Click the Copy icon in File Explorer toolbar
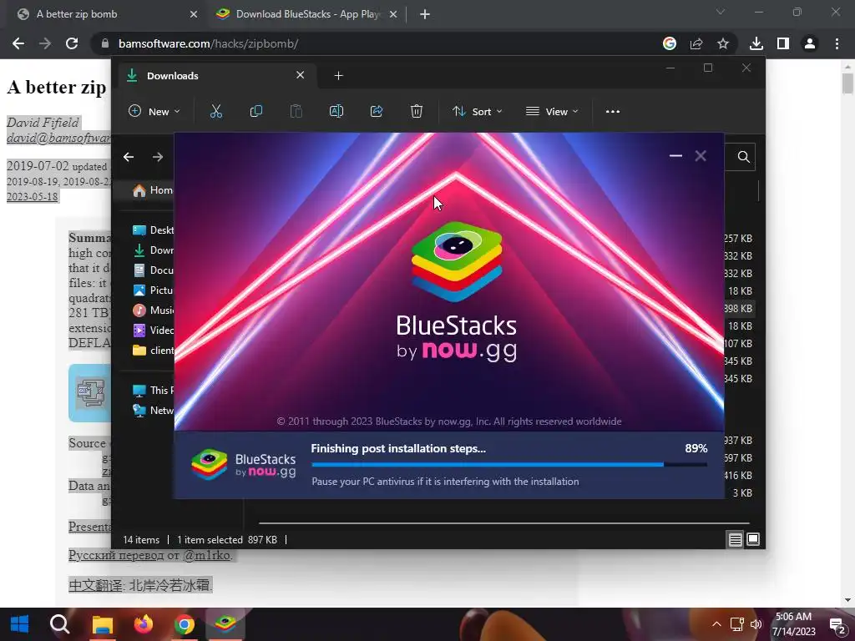Image resolution: width=855 pixels, height=641 pixels. (x=255, y=111)
